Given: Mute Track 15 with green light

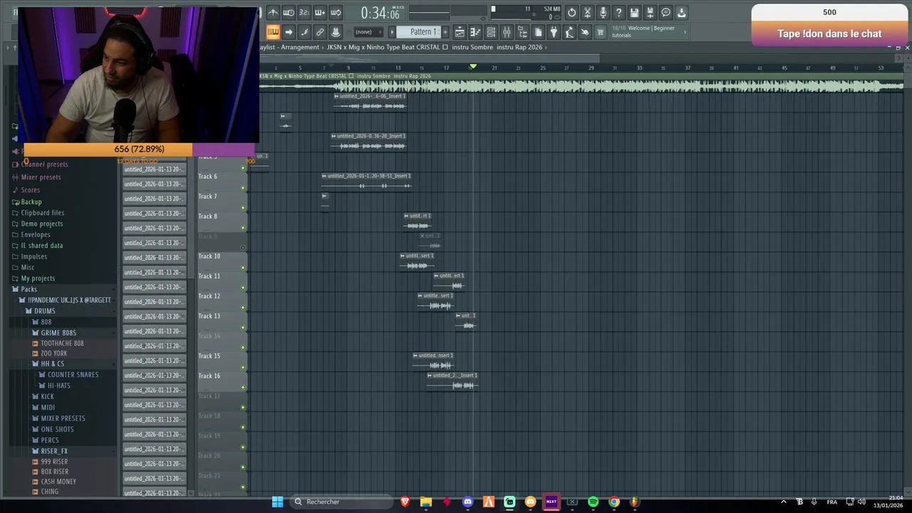Looking at the screenshot, I should click(x=243, y=368).
